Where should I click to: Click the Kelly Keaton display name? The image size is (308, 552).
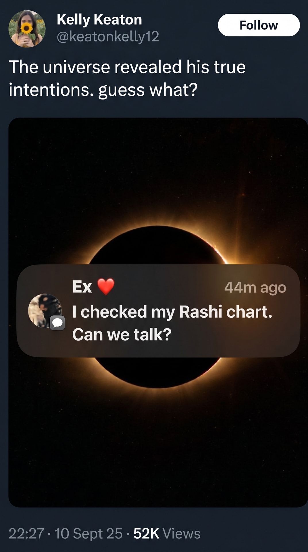click(x=99, y=20)
